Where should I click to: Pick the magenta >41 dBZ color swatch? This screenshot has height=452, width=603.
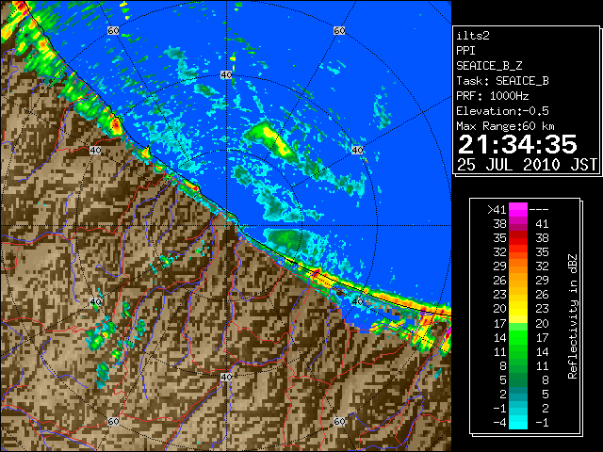518,209
